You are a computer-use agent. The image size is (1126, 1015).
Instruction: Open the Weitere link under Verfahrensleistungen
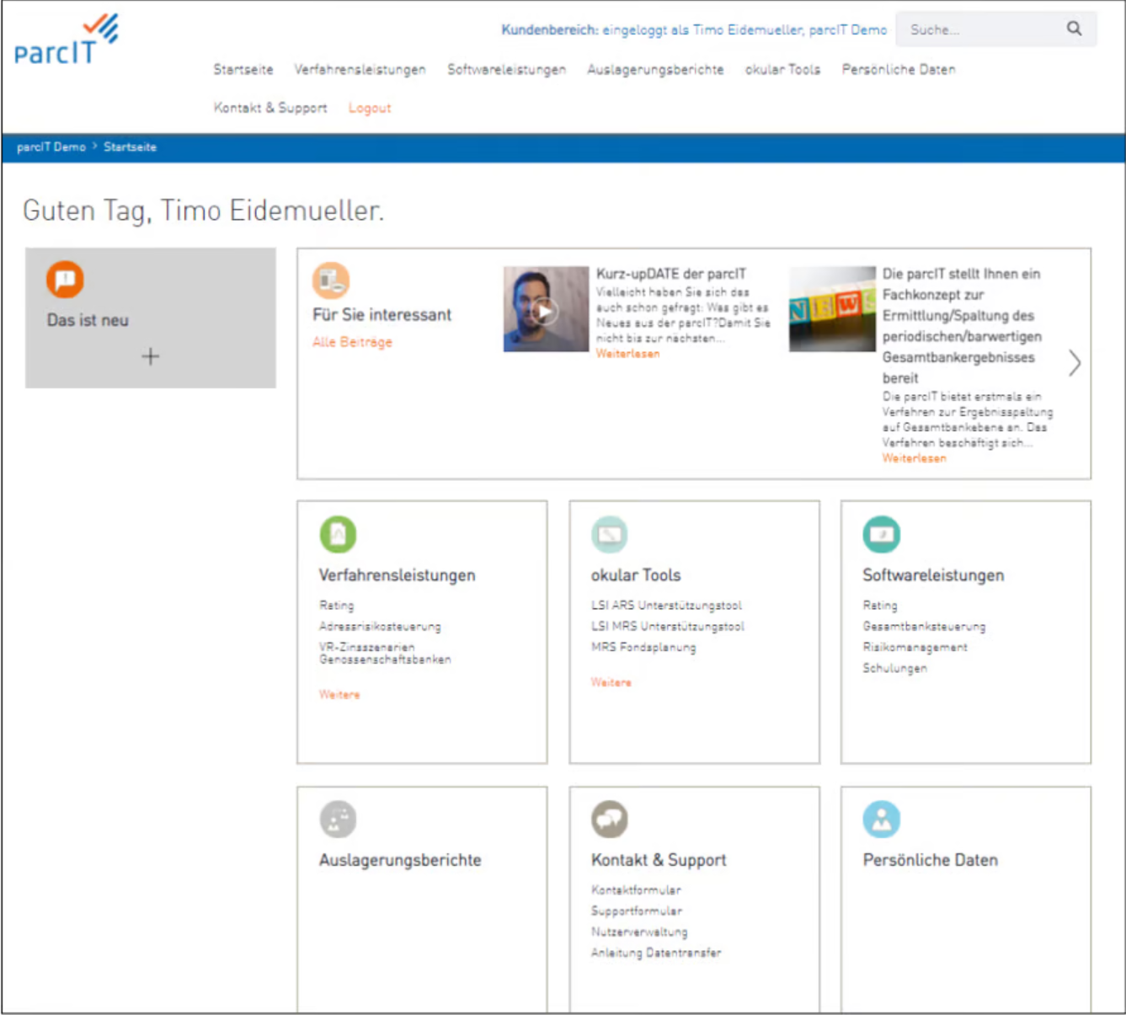[x=339, y=695]
